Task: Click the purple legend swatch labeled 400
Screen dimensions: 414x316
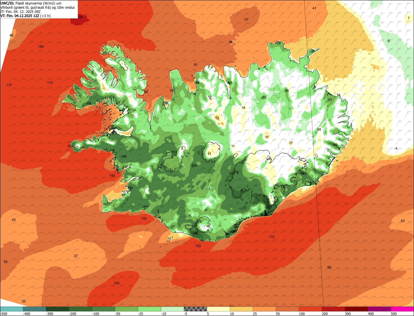Action: [379, 309]
